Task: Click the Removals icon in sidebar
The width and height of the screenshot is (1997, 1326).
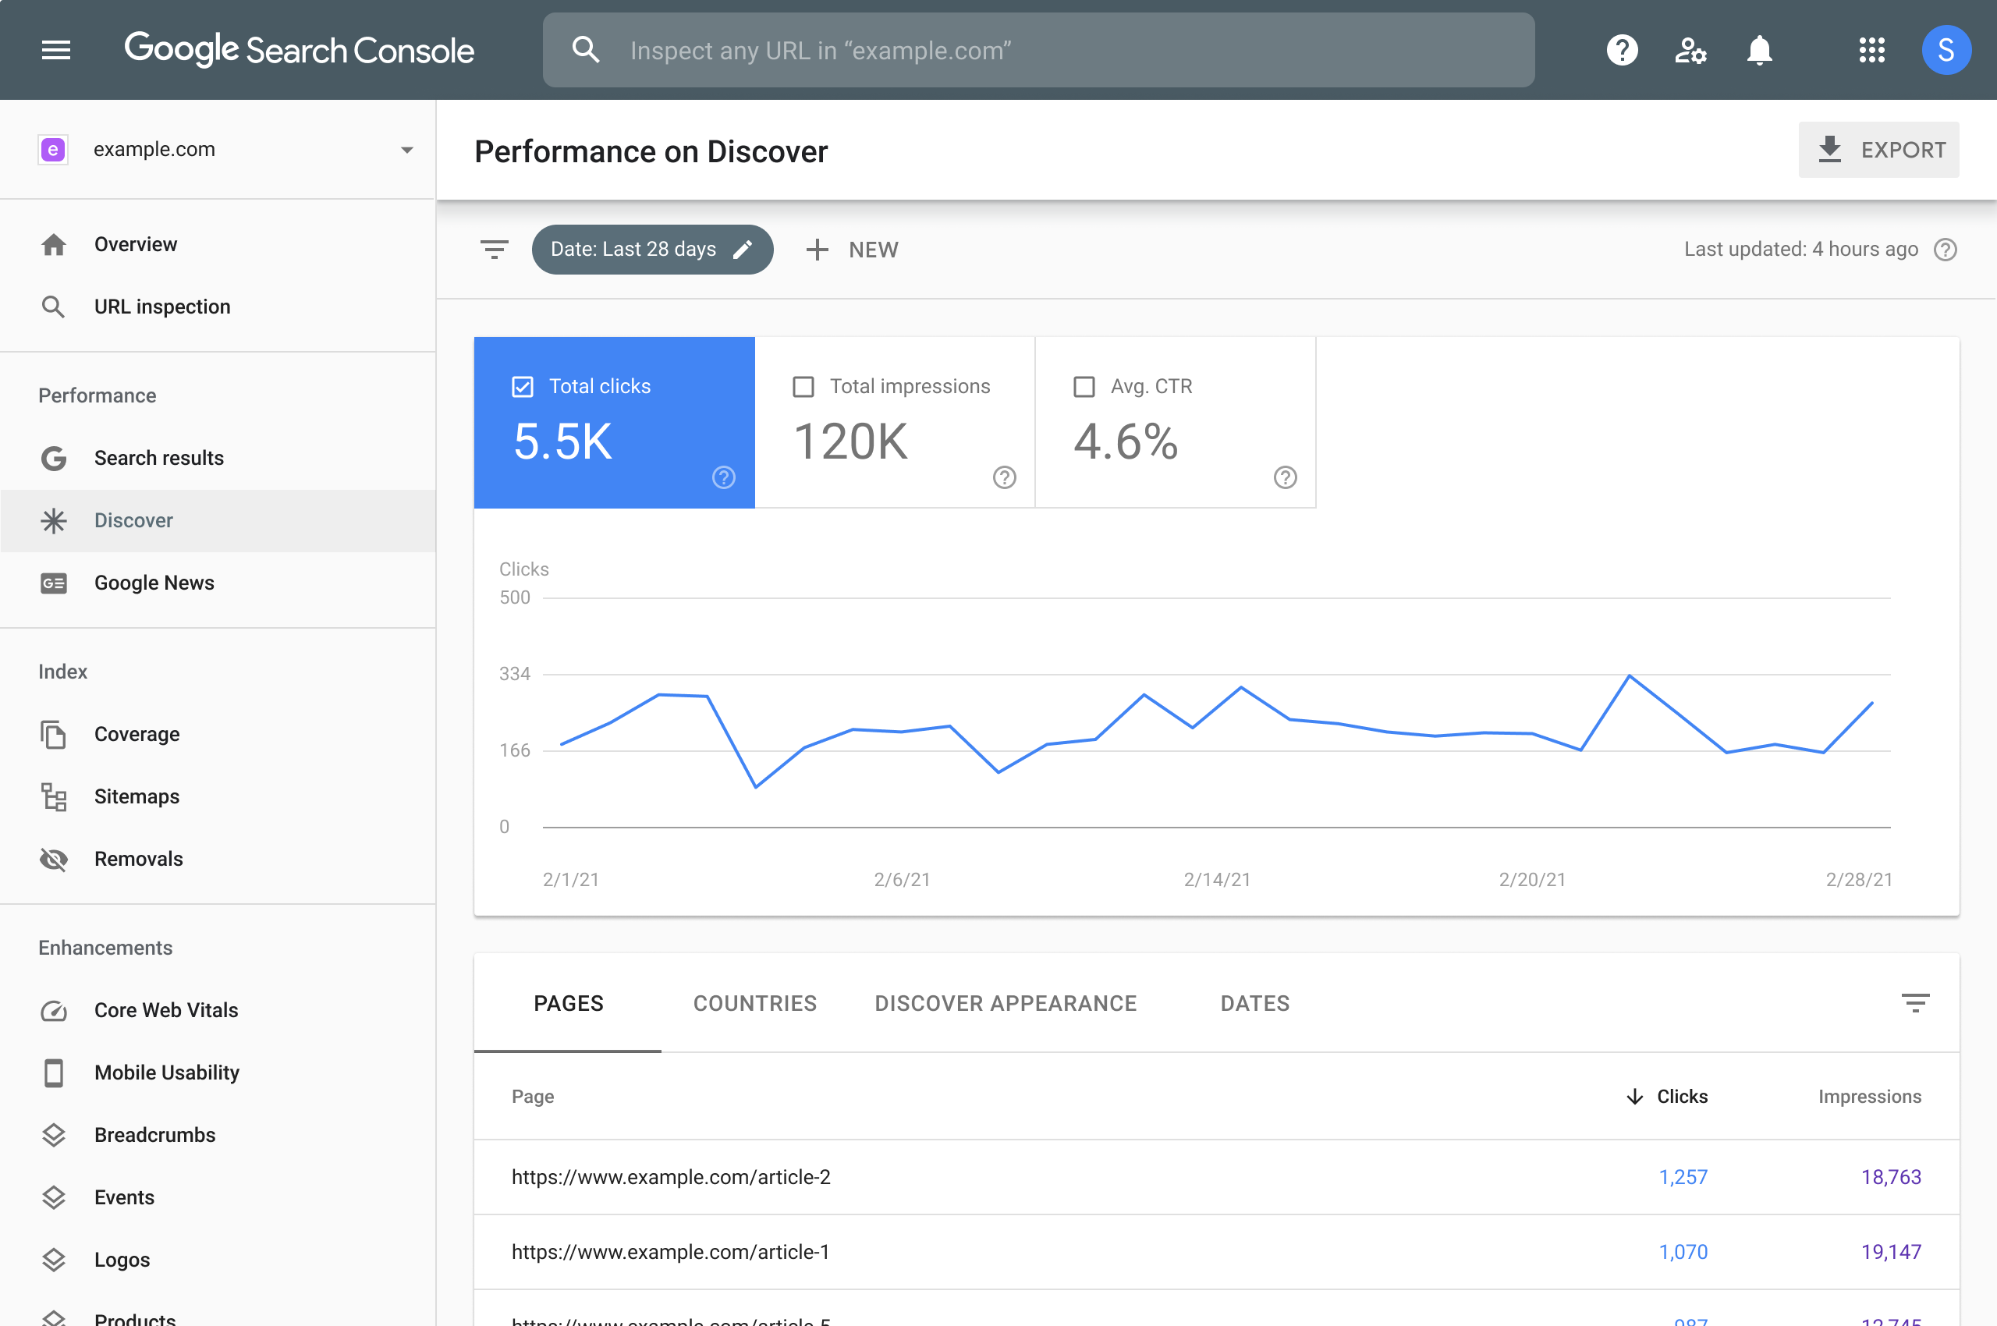Action: tap(53, 858)
